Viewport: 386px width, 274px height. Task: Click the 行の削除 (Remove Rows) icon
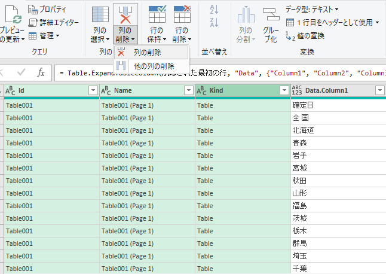182,15
